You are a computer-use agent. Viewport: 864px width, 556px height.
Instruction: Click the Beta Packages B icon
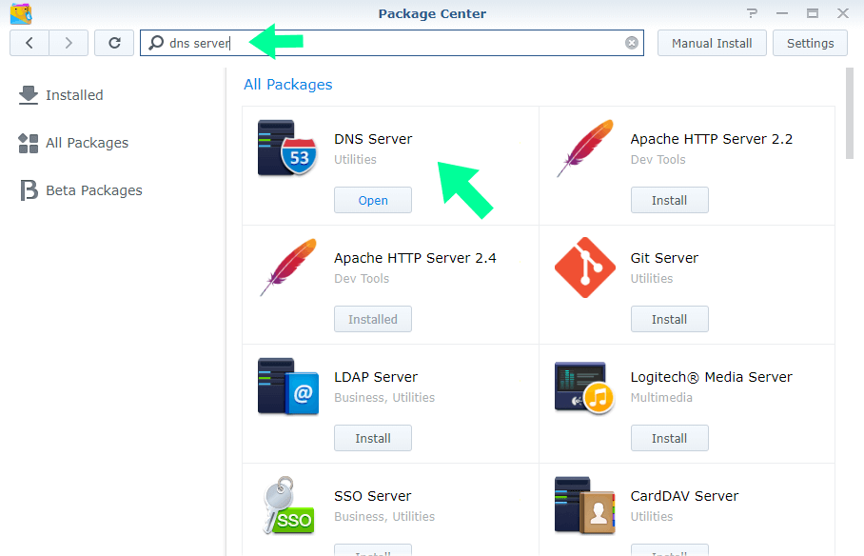[x=29, y=190]
